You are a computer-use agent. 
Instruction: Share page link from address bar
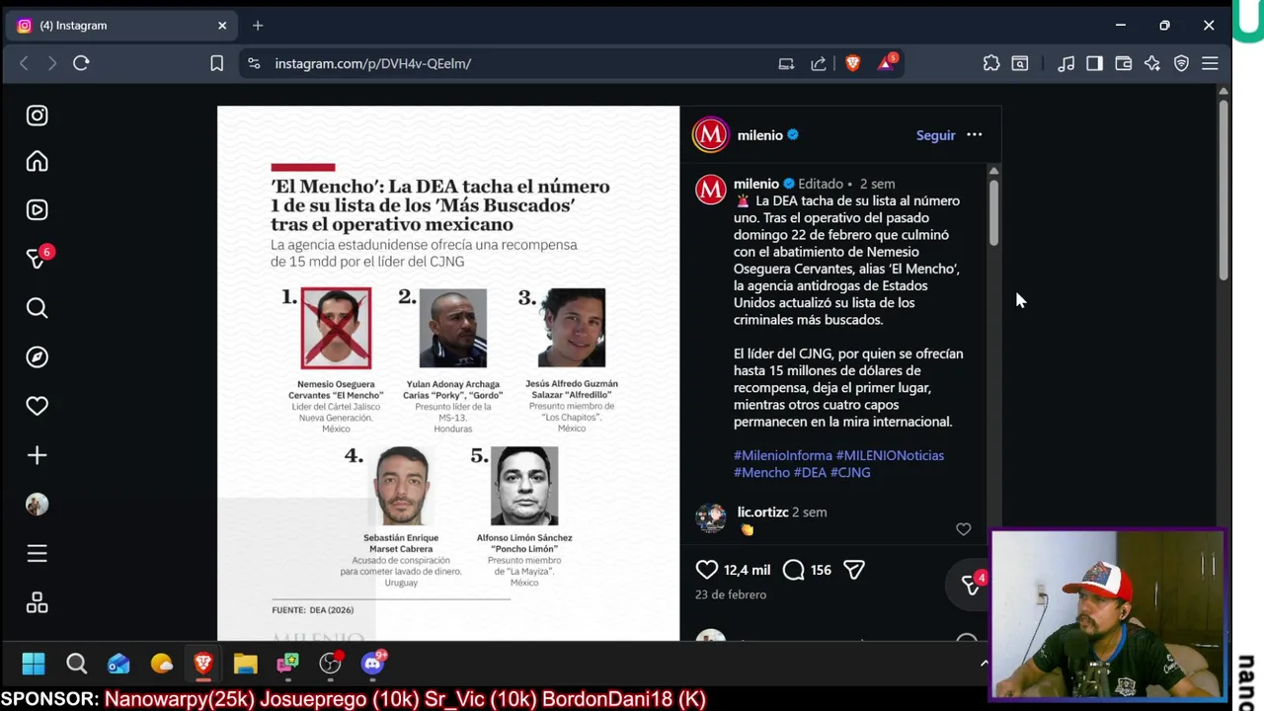(x=819, y=63)
